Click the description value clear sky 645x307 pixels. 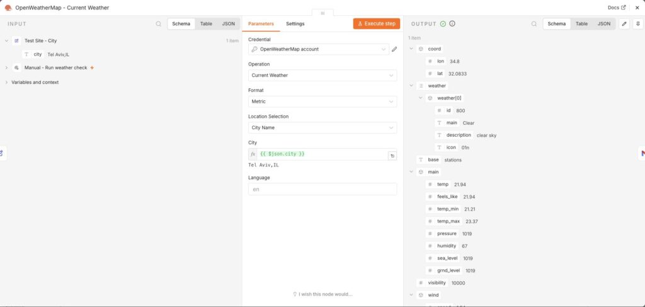point(487,135)
